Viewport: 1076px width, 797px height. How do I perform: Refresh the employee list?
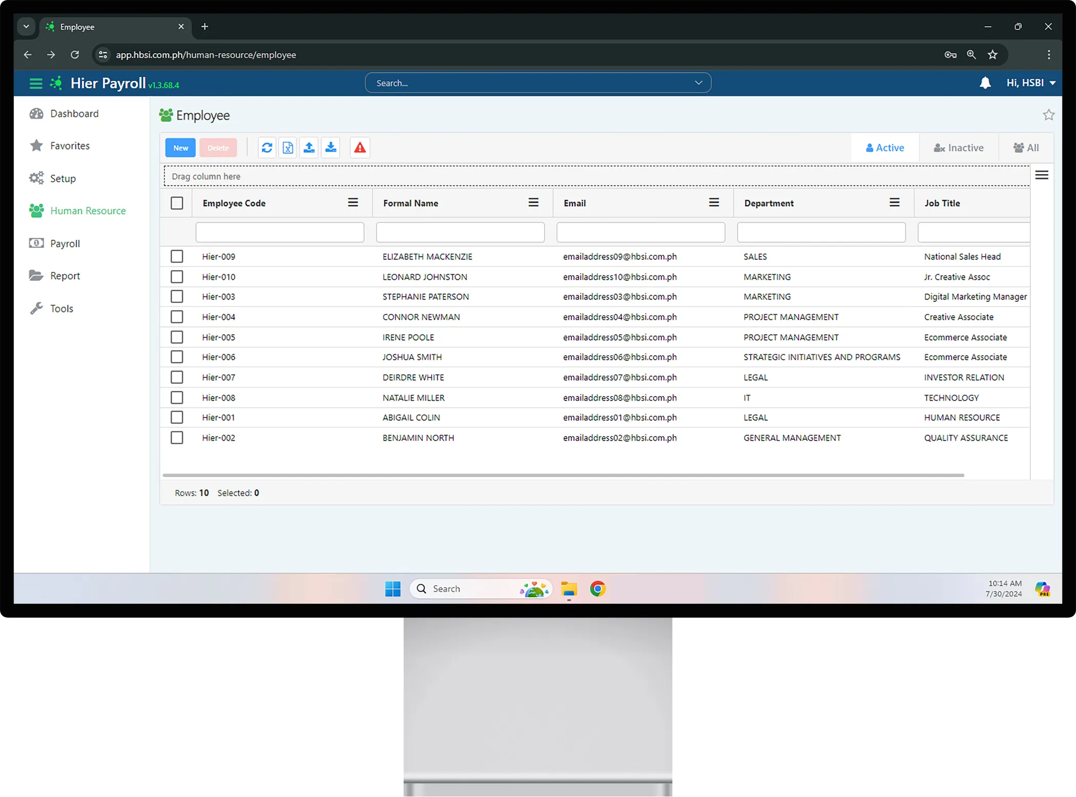pyautogui.click(x=266, y=148)
